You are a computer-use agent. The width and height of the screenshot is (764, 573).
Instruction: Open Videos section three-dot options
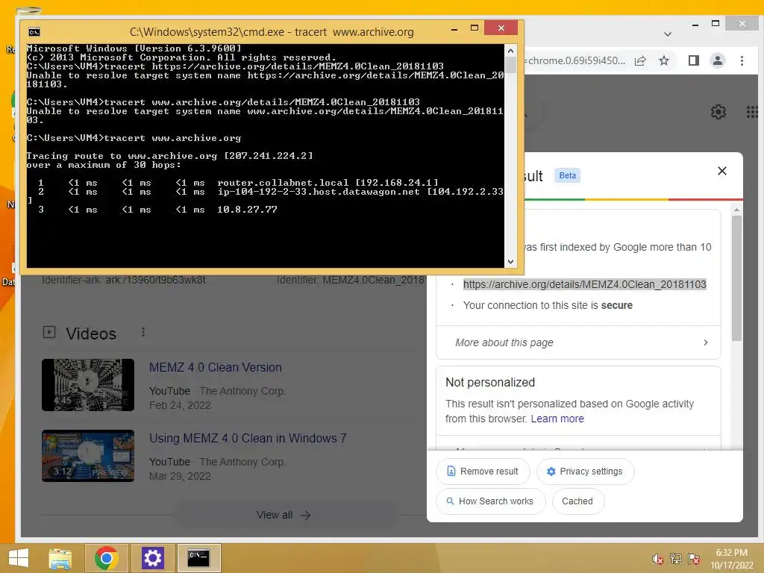point(143,332)
